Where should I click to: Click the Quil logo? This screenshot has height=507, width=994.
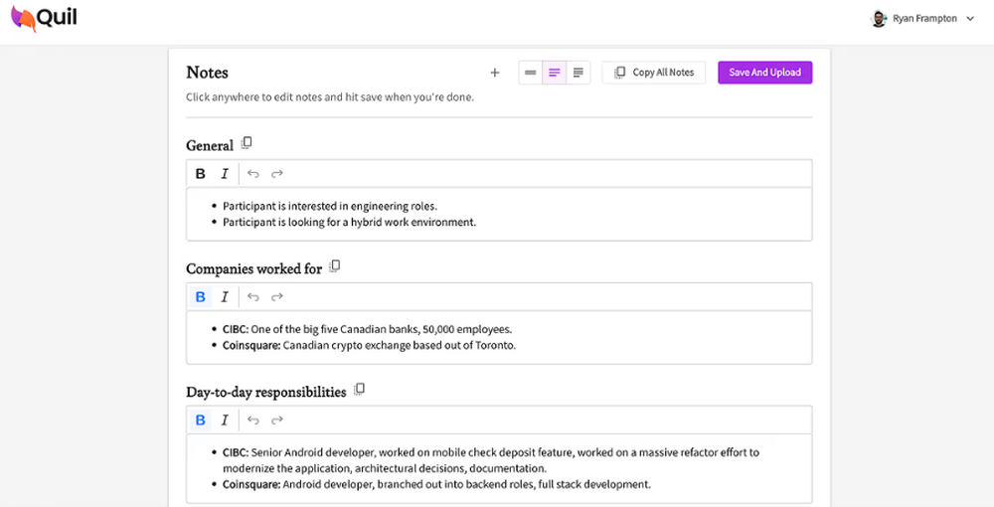pos(44,18)
